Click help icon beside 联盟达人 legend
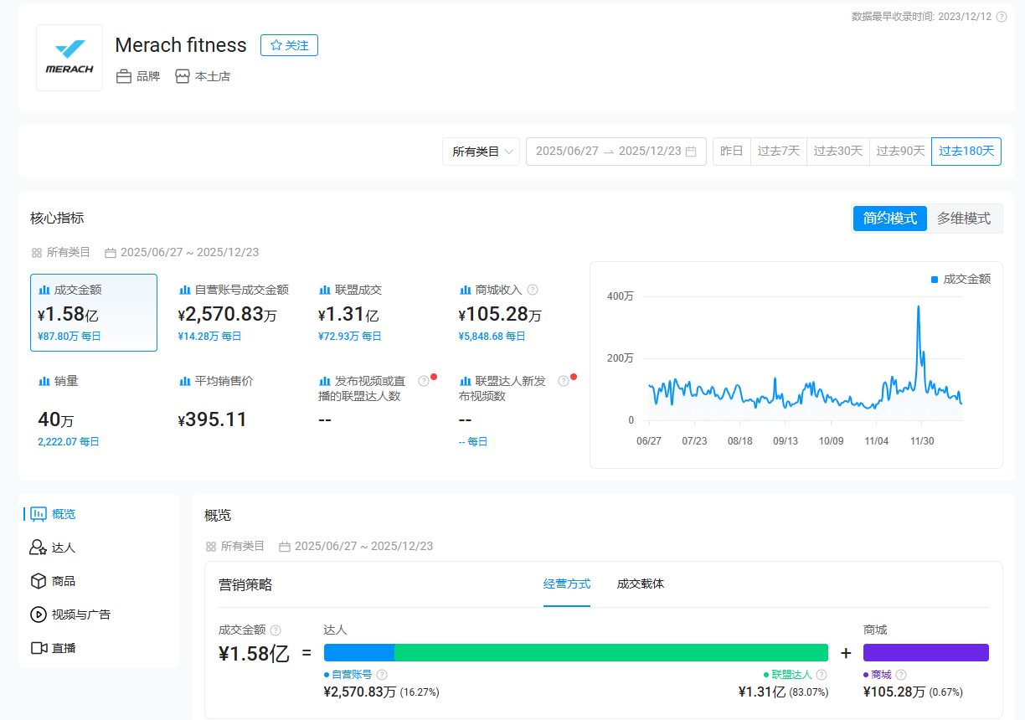Viewport: 1025px width, 720px height. [x=822, y=675]
